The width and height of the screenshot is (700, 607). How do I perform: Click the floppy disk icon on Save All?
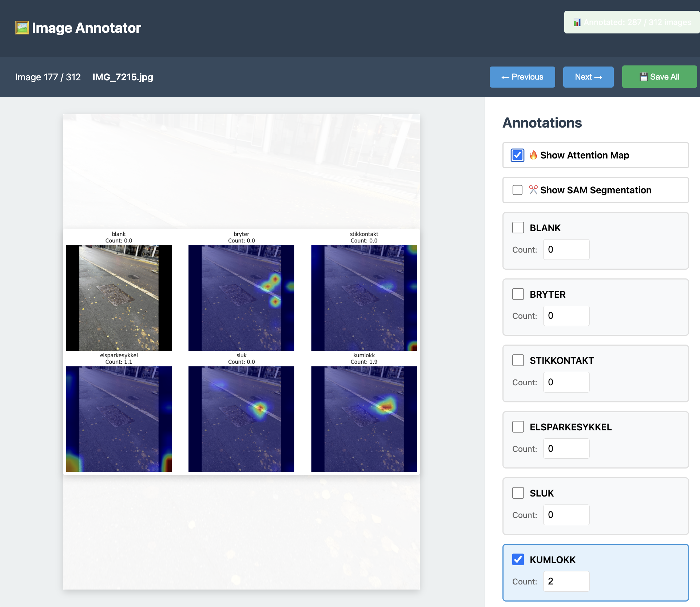tap(644, 77)
